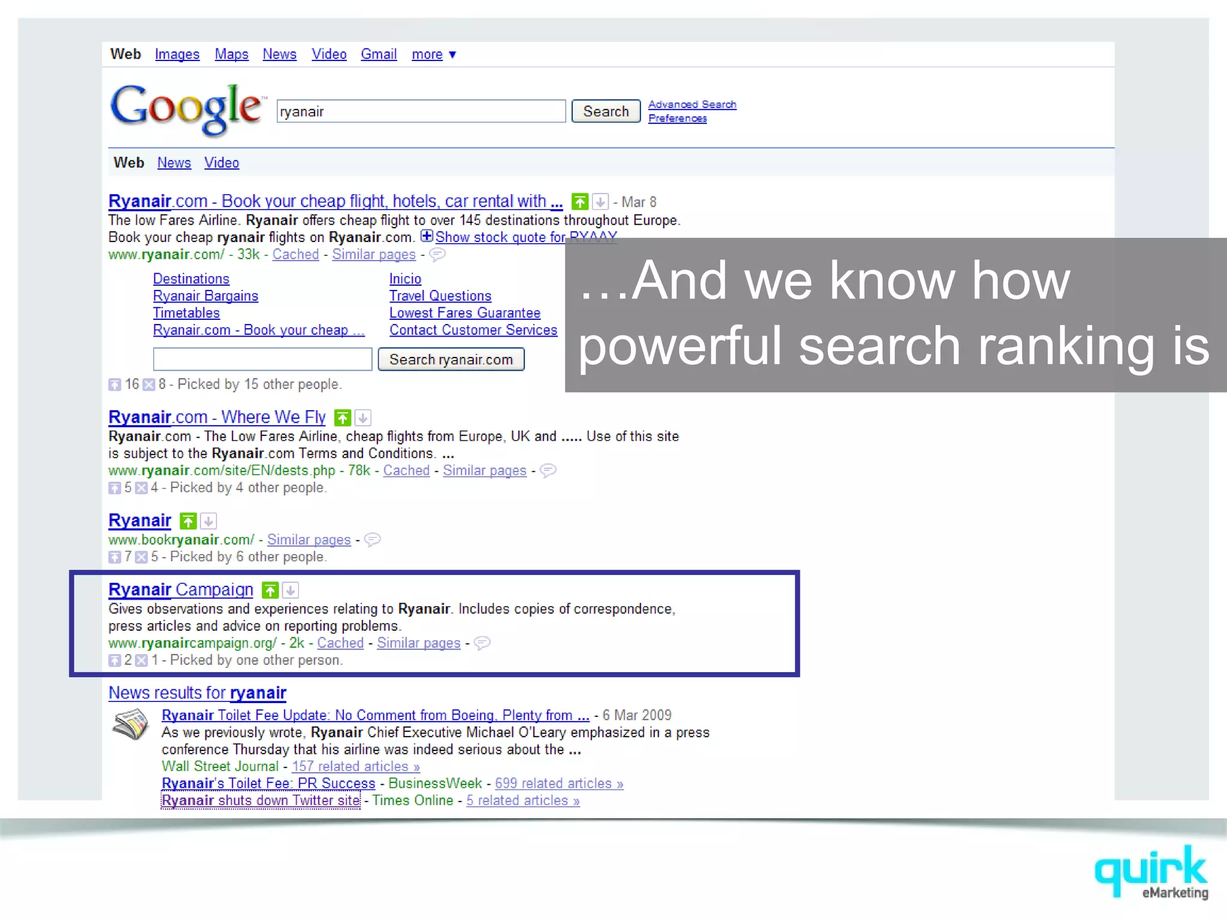Image resolution: width=1227 pixels, height=920 pixels.
Task: Click the newspaper icon in News results
Action: pyautogui.click(x=131, y=724)
